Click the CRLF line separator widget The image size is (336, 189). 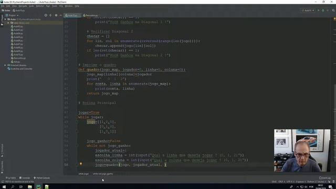point(281,182)
